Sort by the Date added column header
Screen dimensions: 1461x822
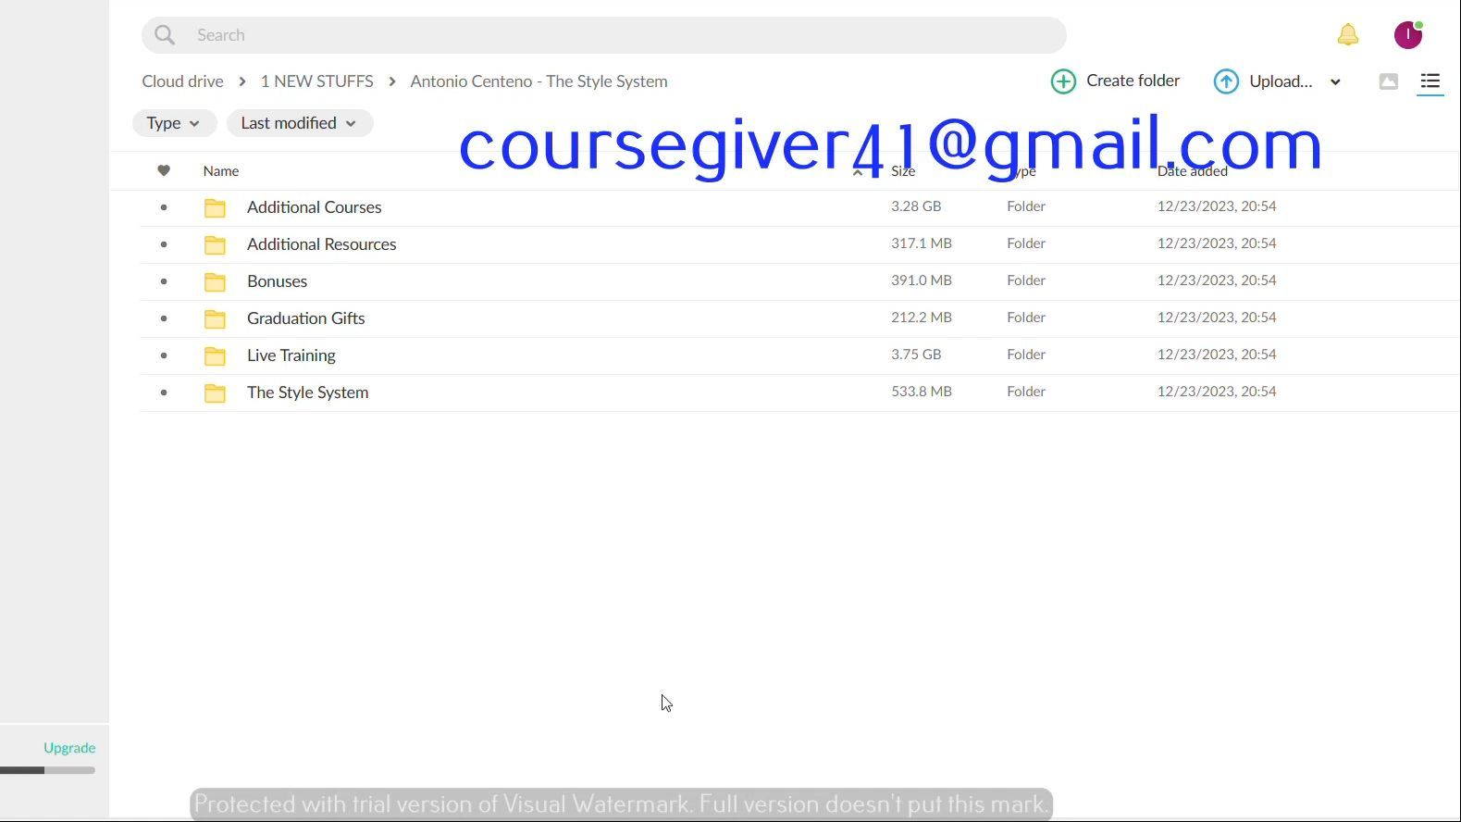point(1192,171)
